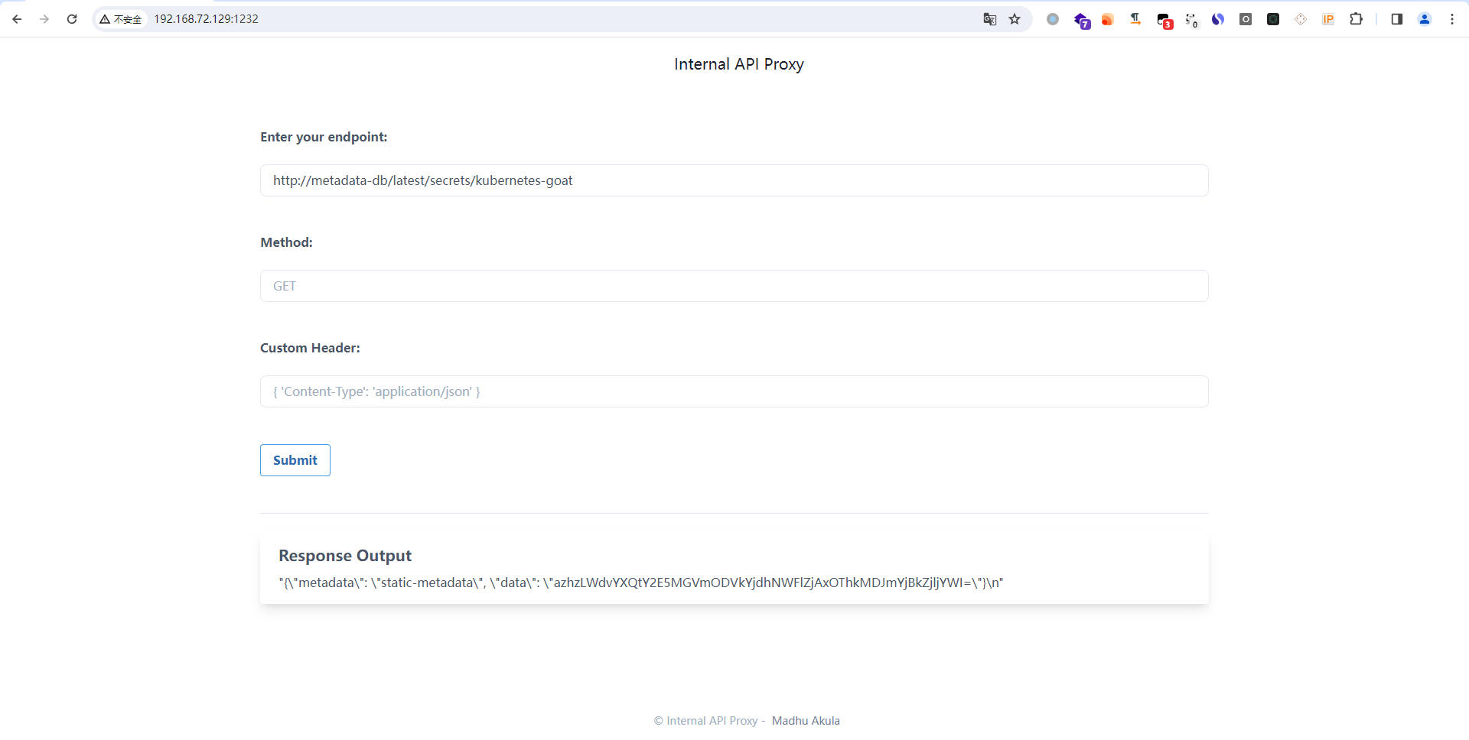Viewport: 1469px width, 740px height.
Task: Open the gray circle extension
Action: click(1053, 19)
